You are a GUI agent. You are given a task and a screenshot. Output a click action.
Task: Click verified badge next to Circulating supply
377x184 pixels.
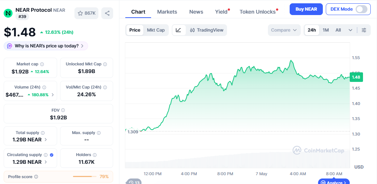[x=52, y=155]
